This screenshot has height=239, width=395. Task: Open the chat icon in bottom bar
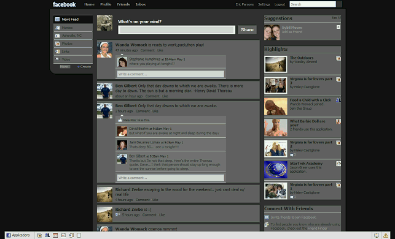tap(377, 235)
